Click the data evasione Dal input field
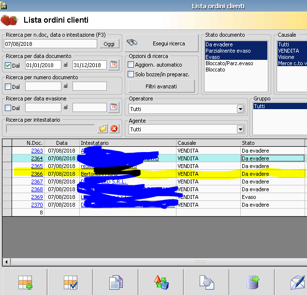This screenshot has height=295, width=307. pos(43,108)
